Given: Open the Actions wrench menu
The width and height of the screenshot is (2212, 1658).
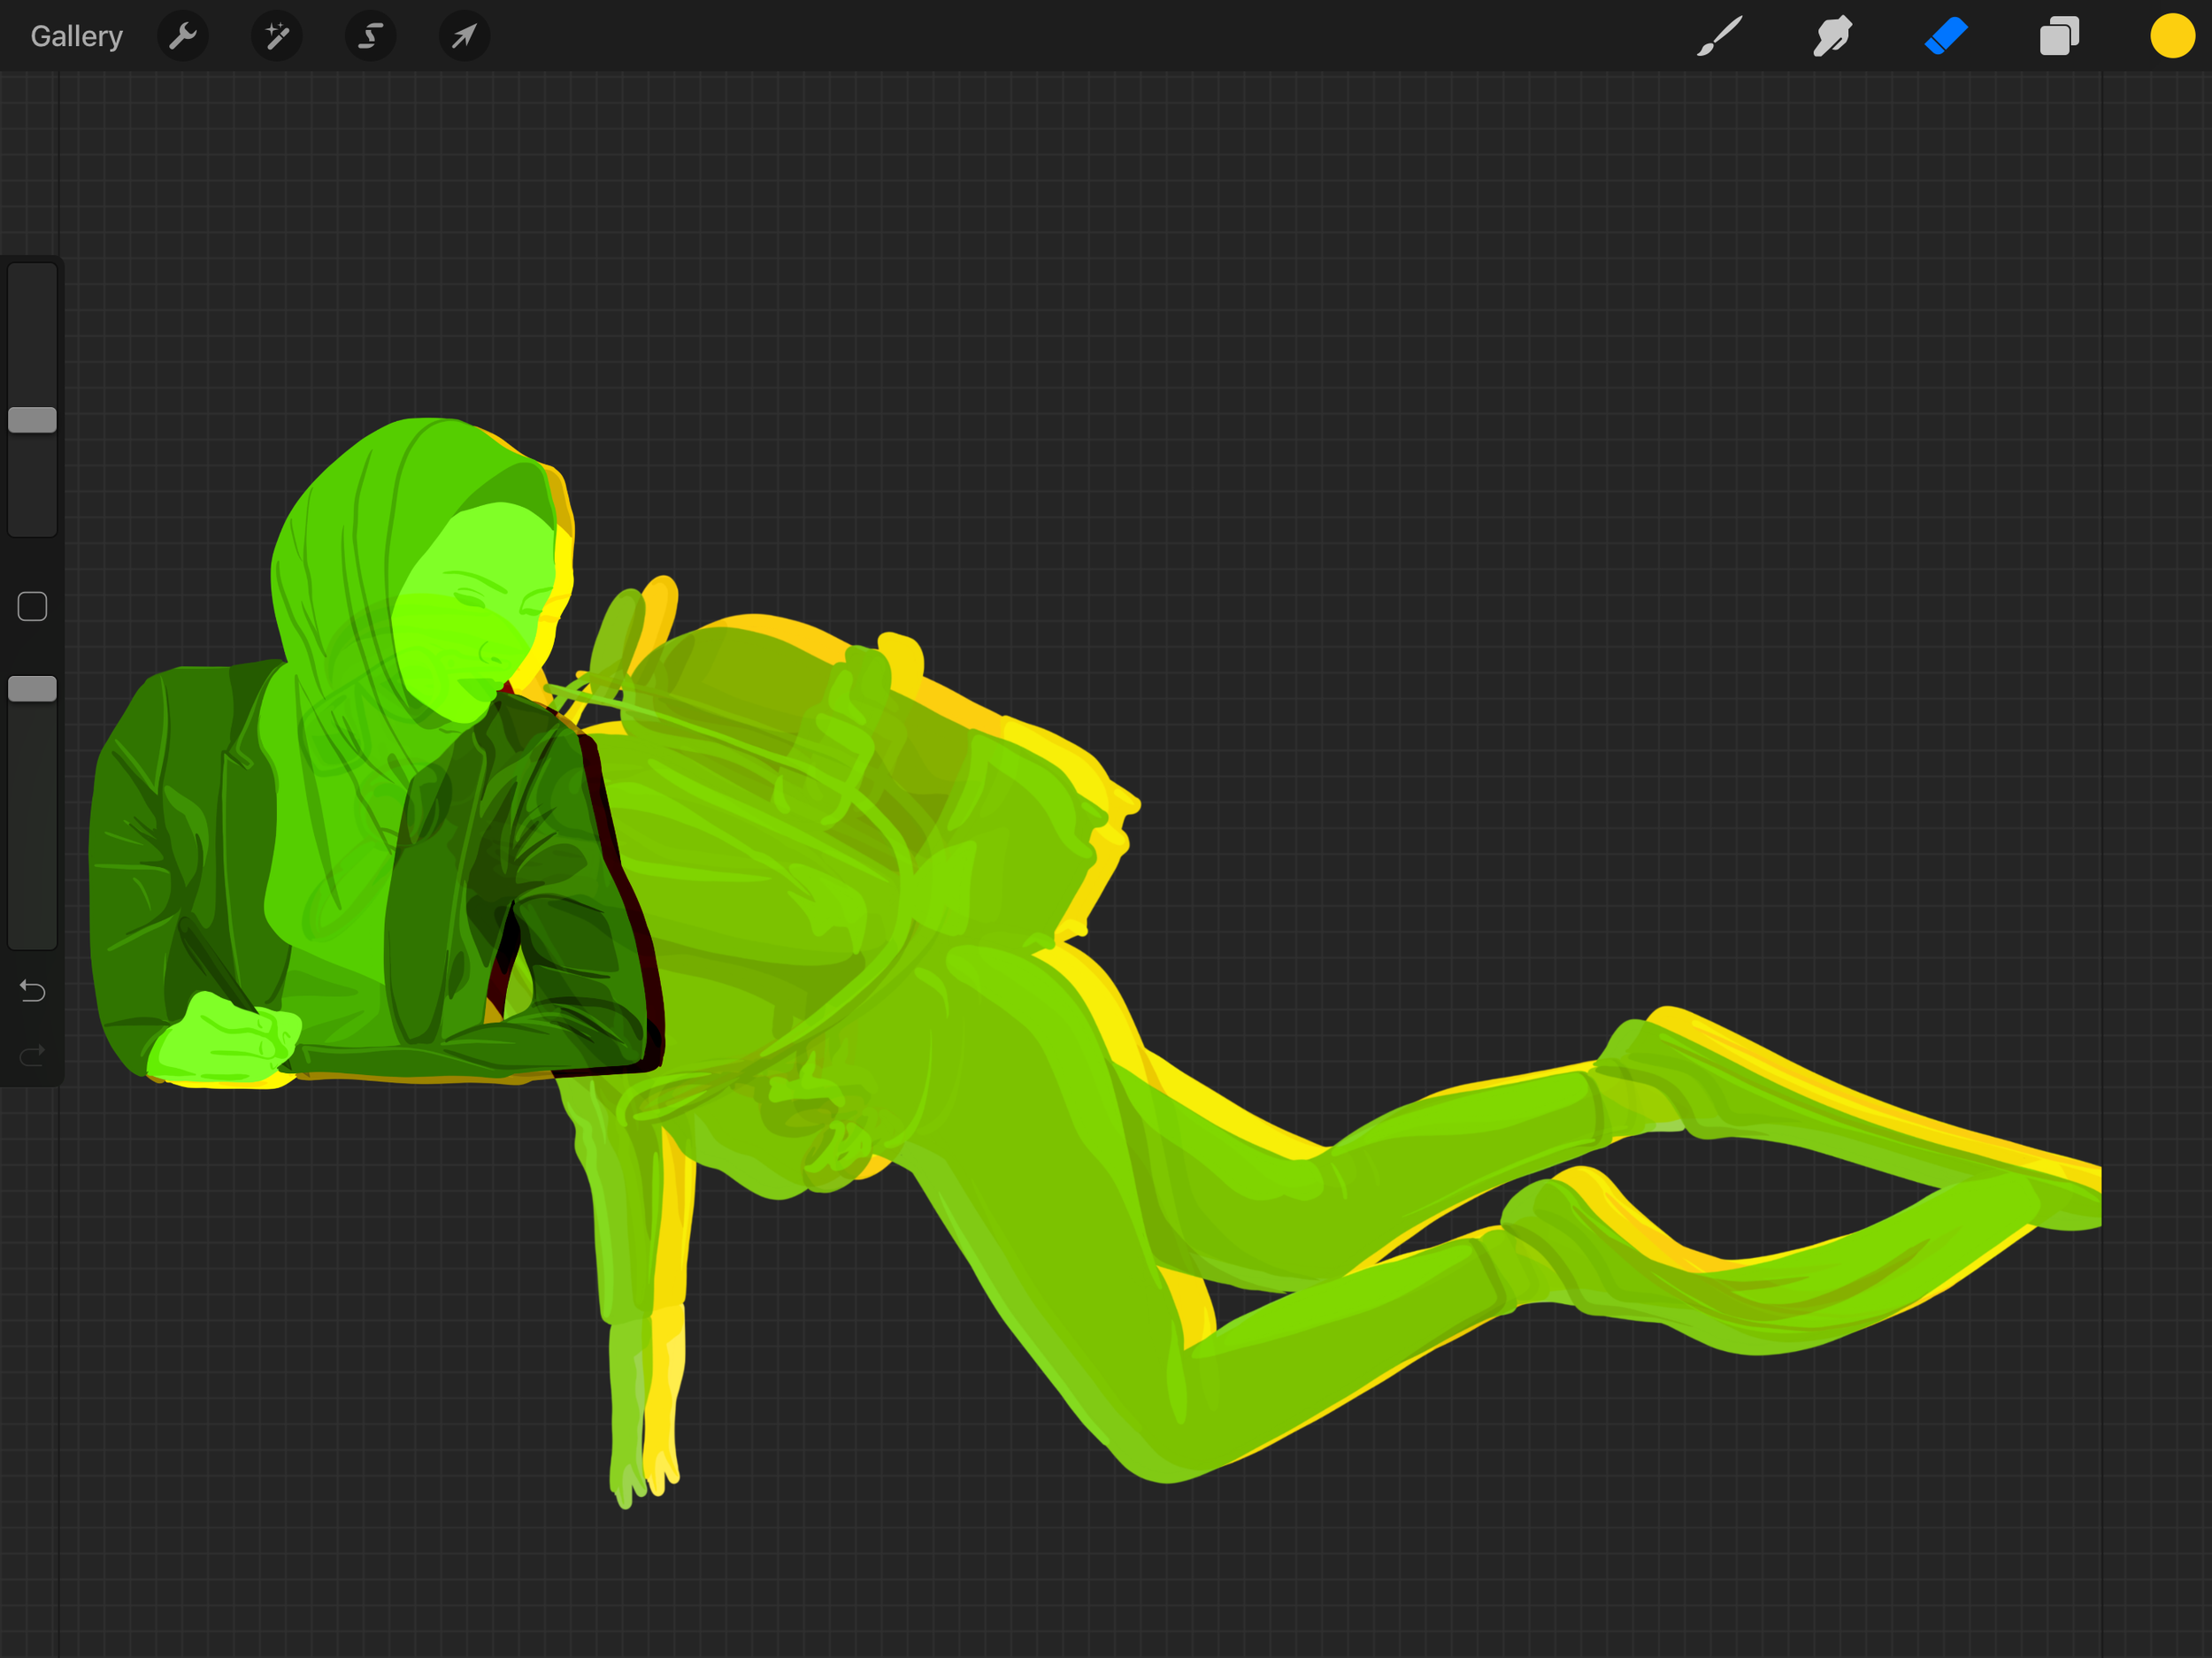Looking at the screenshot, I should click(183, 37).
